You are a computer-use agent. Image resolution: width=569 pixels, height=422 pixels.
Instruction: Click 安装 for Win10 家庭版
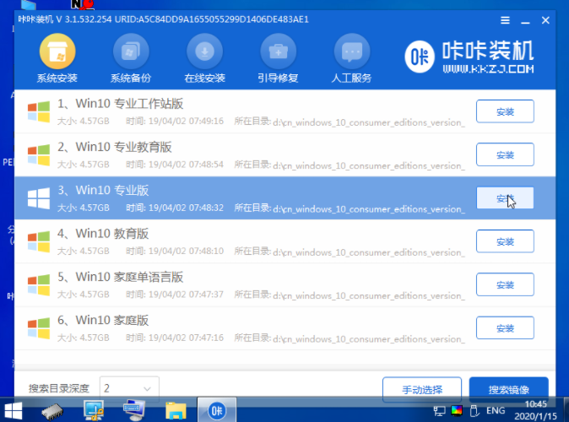pyautogui.click(x=505, y=328)
